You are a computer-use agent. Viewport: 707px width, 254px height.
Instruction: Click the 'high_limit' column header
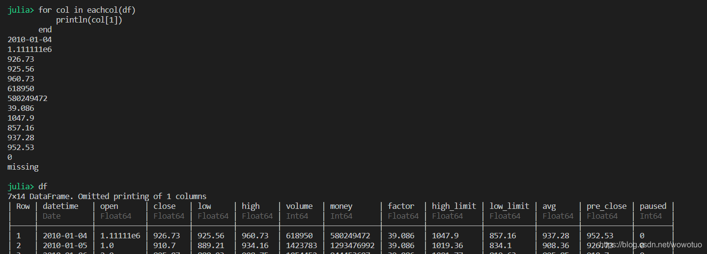click(454, 206)
